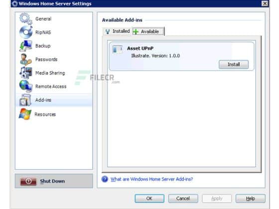Image resolution: width=279 pixels, height=209 pixels.
Task: Open 'What are Windows Home Server Add-ins?' link
Action: [151, 179]
